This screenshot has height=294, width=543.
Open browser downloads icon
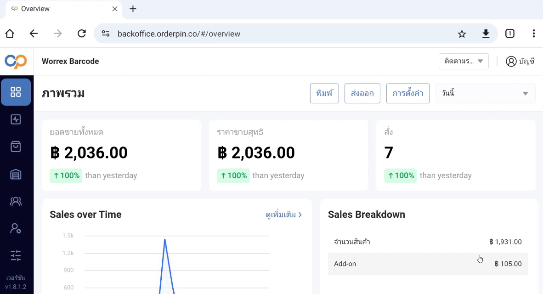[x=486, y=34]
